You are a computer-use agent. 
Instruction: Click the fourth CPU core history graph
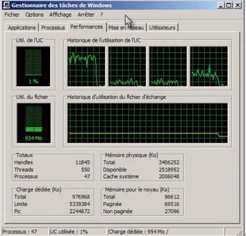208,66
